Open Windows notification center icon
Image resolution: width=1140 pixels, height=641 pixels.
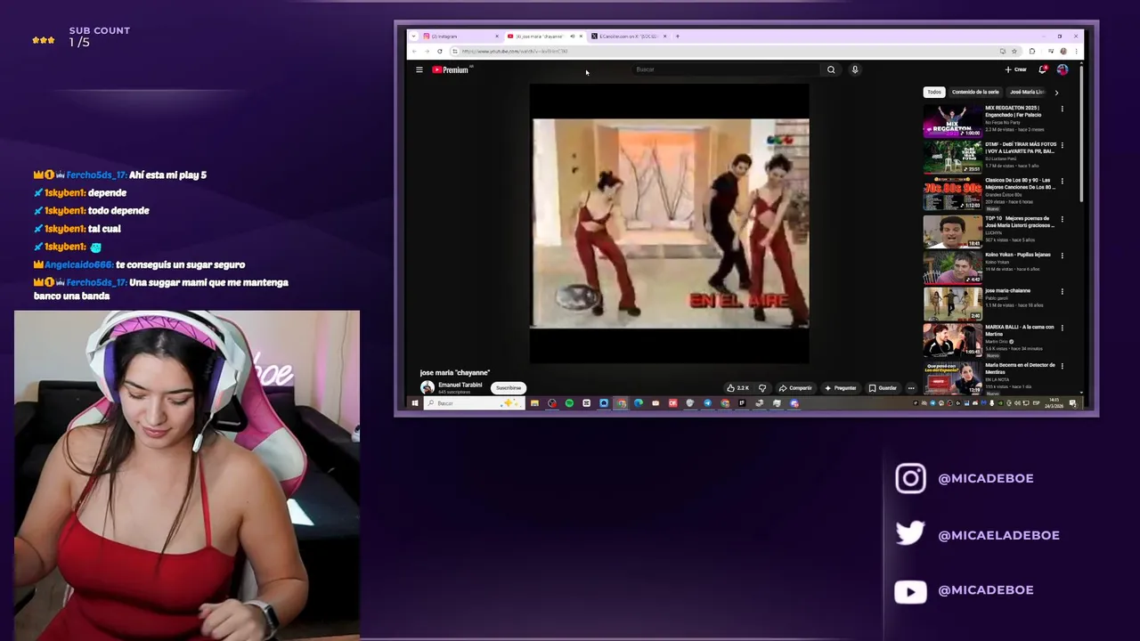point(1073,403)
